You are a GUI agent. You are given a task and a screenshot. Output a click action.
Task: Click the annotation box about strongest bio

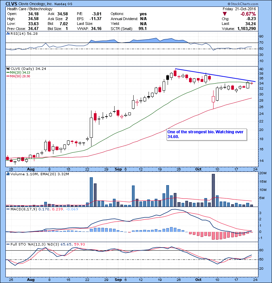click(x=207, y=134)
